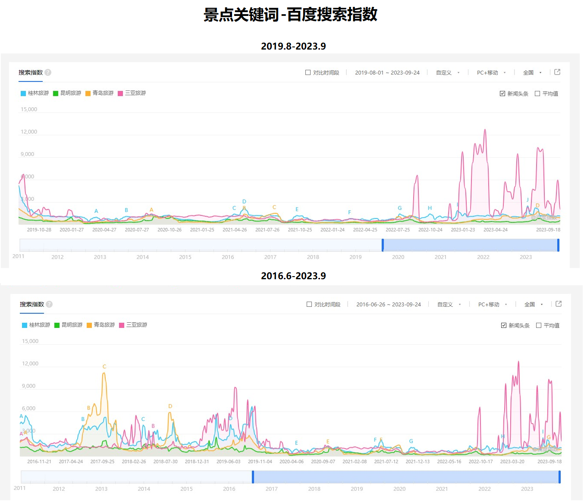The width and height of the screenshot is (584, 502).
Task: Select the 搜索指数 tab in upper chart
Action: click(31, 72)
